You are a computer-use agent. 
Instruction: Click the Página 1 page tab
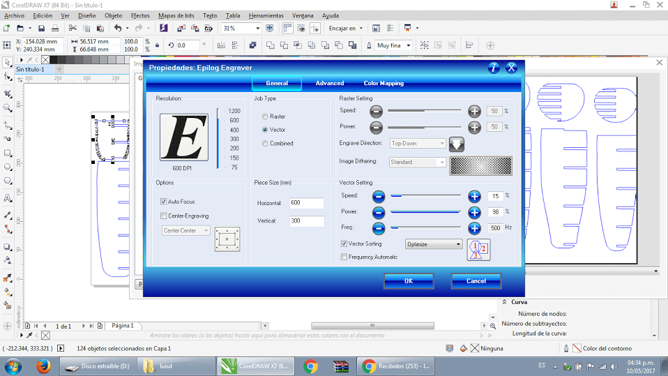[x=123, y=326]
